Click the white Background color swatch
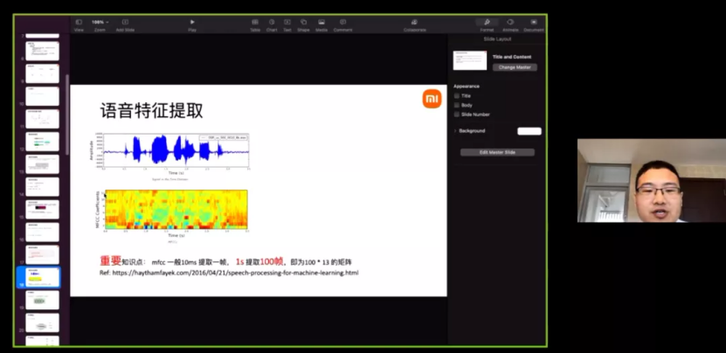 [529, 131]
